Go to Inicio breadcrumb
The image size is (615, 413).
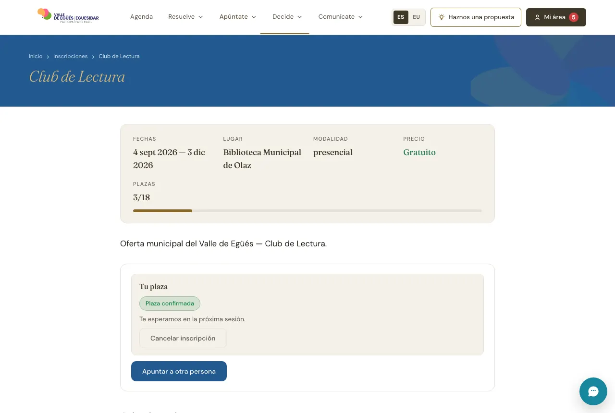(36, 56)
